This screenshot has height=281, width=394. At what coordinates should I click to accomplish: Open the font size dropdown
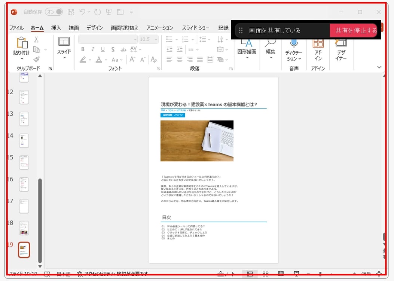pos(156,39)
